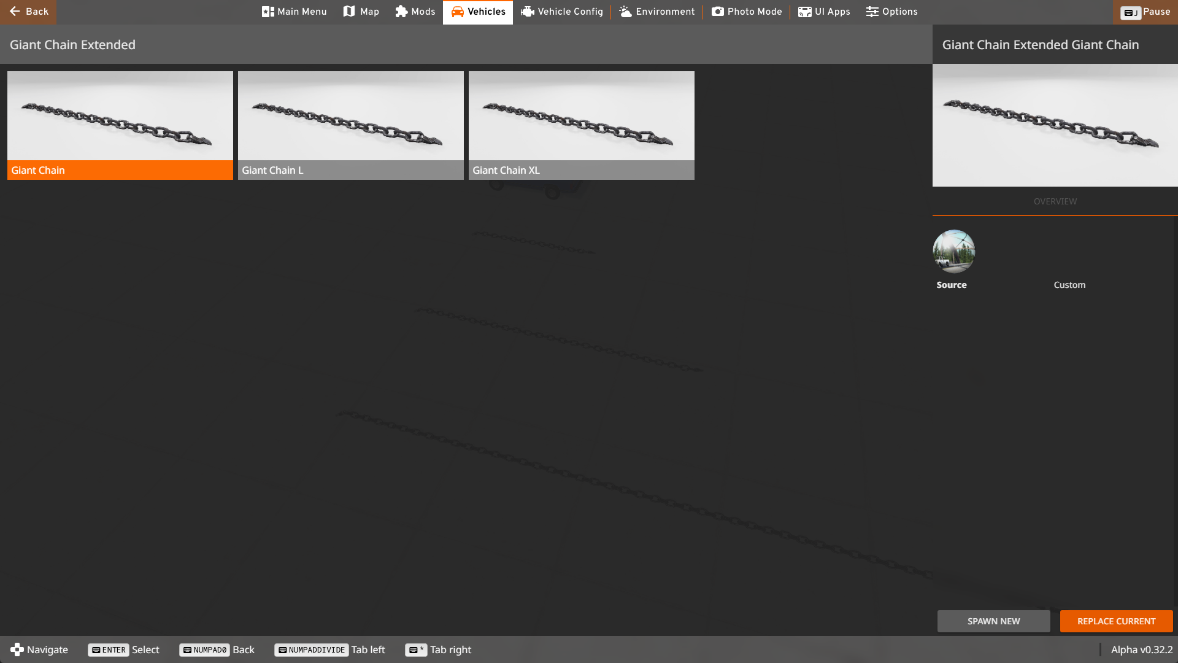Viewport: 1178px width, 663px height.
Task: Select the Giant Chain thumbnail
Action: point(120,125)
